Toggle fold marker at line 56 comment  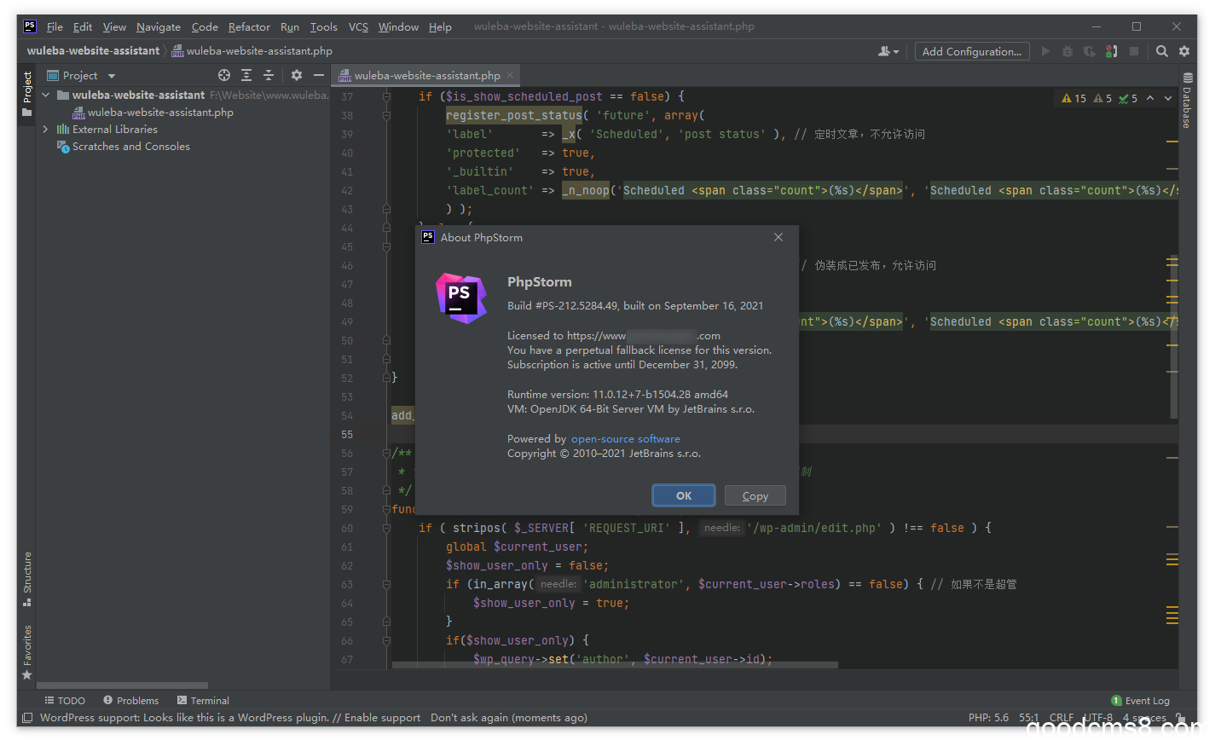(x=386, y=453)
